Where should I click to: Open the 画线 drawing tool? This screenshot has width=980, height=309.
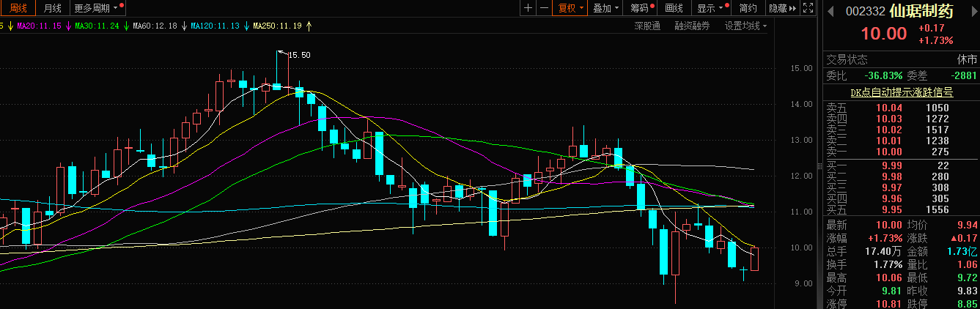click(674, 8)
